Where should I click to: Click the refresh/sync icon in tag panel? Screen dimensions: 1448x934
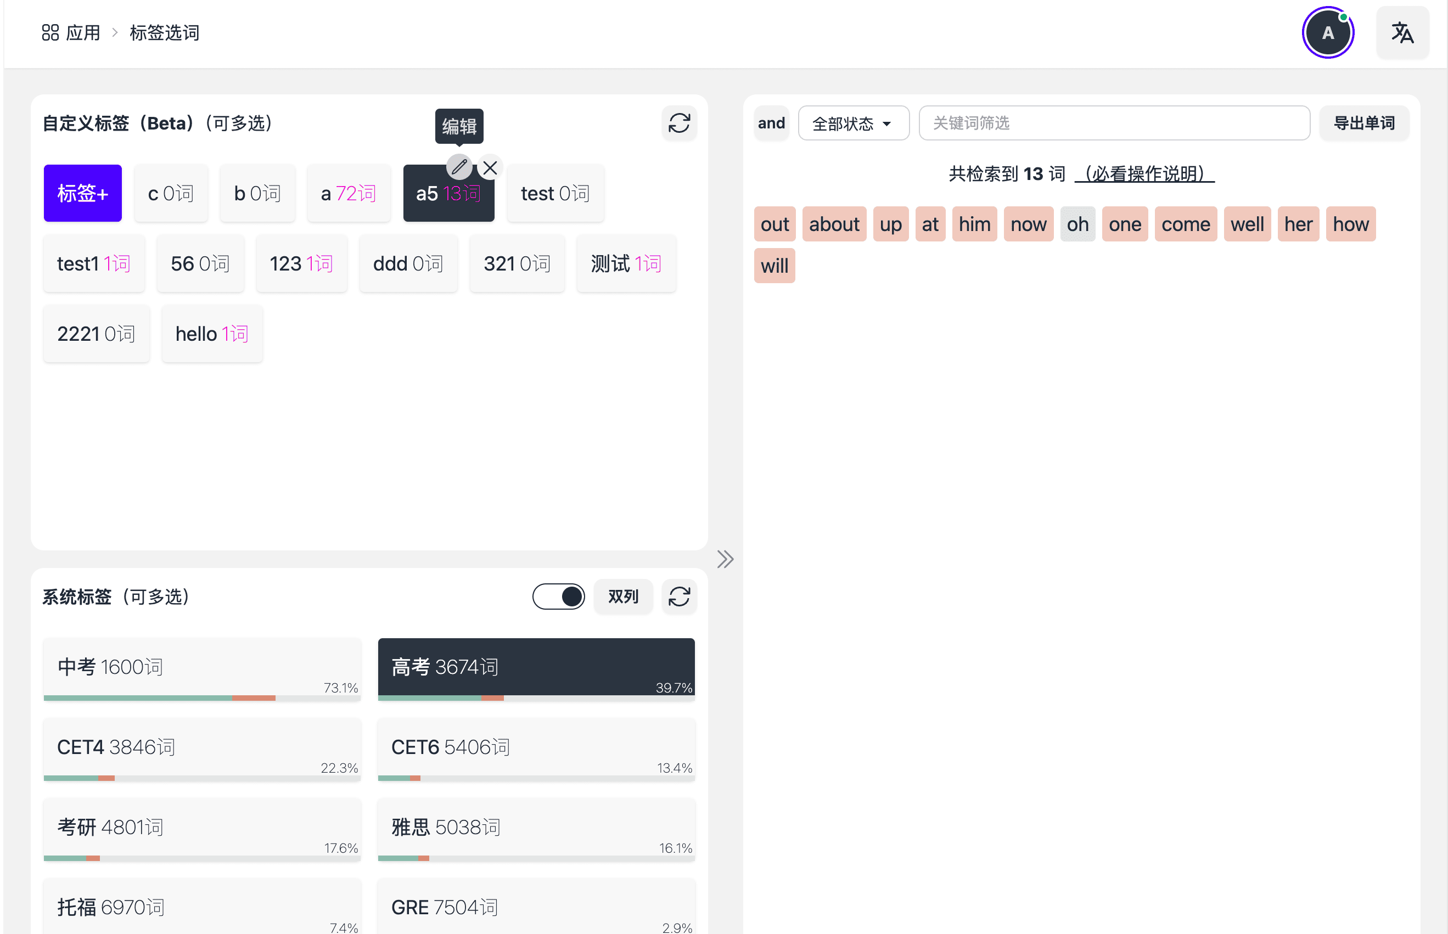coord(678,123)
